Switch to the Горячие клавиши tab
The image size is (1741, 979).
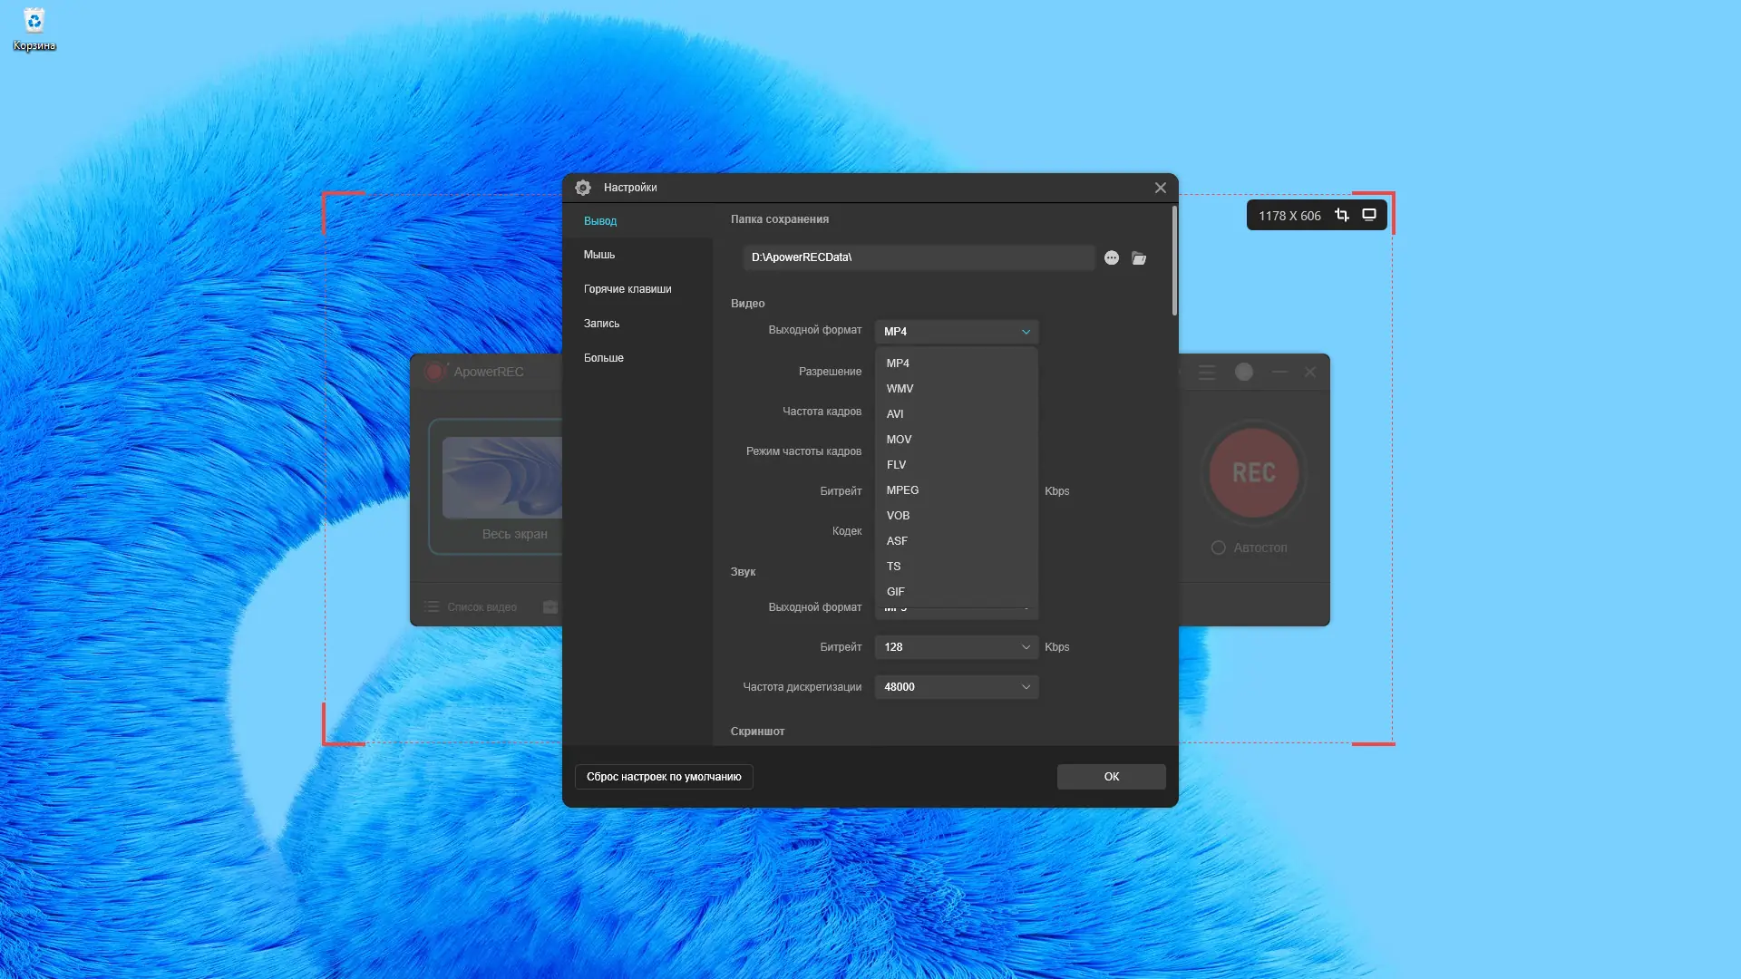pos(627,289)
